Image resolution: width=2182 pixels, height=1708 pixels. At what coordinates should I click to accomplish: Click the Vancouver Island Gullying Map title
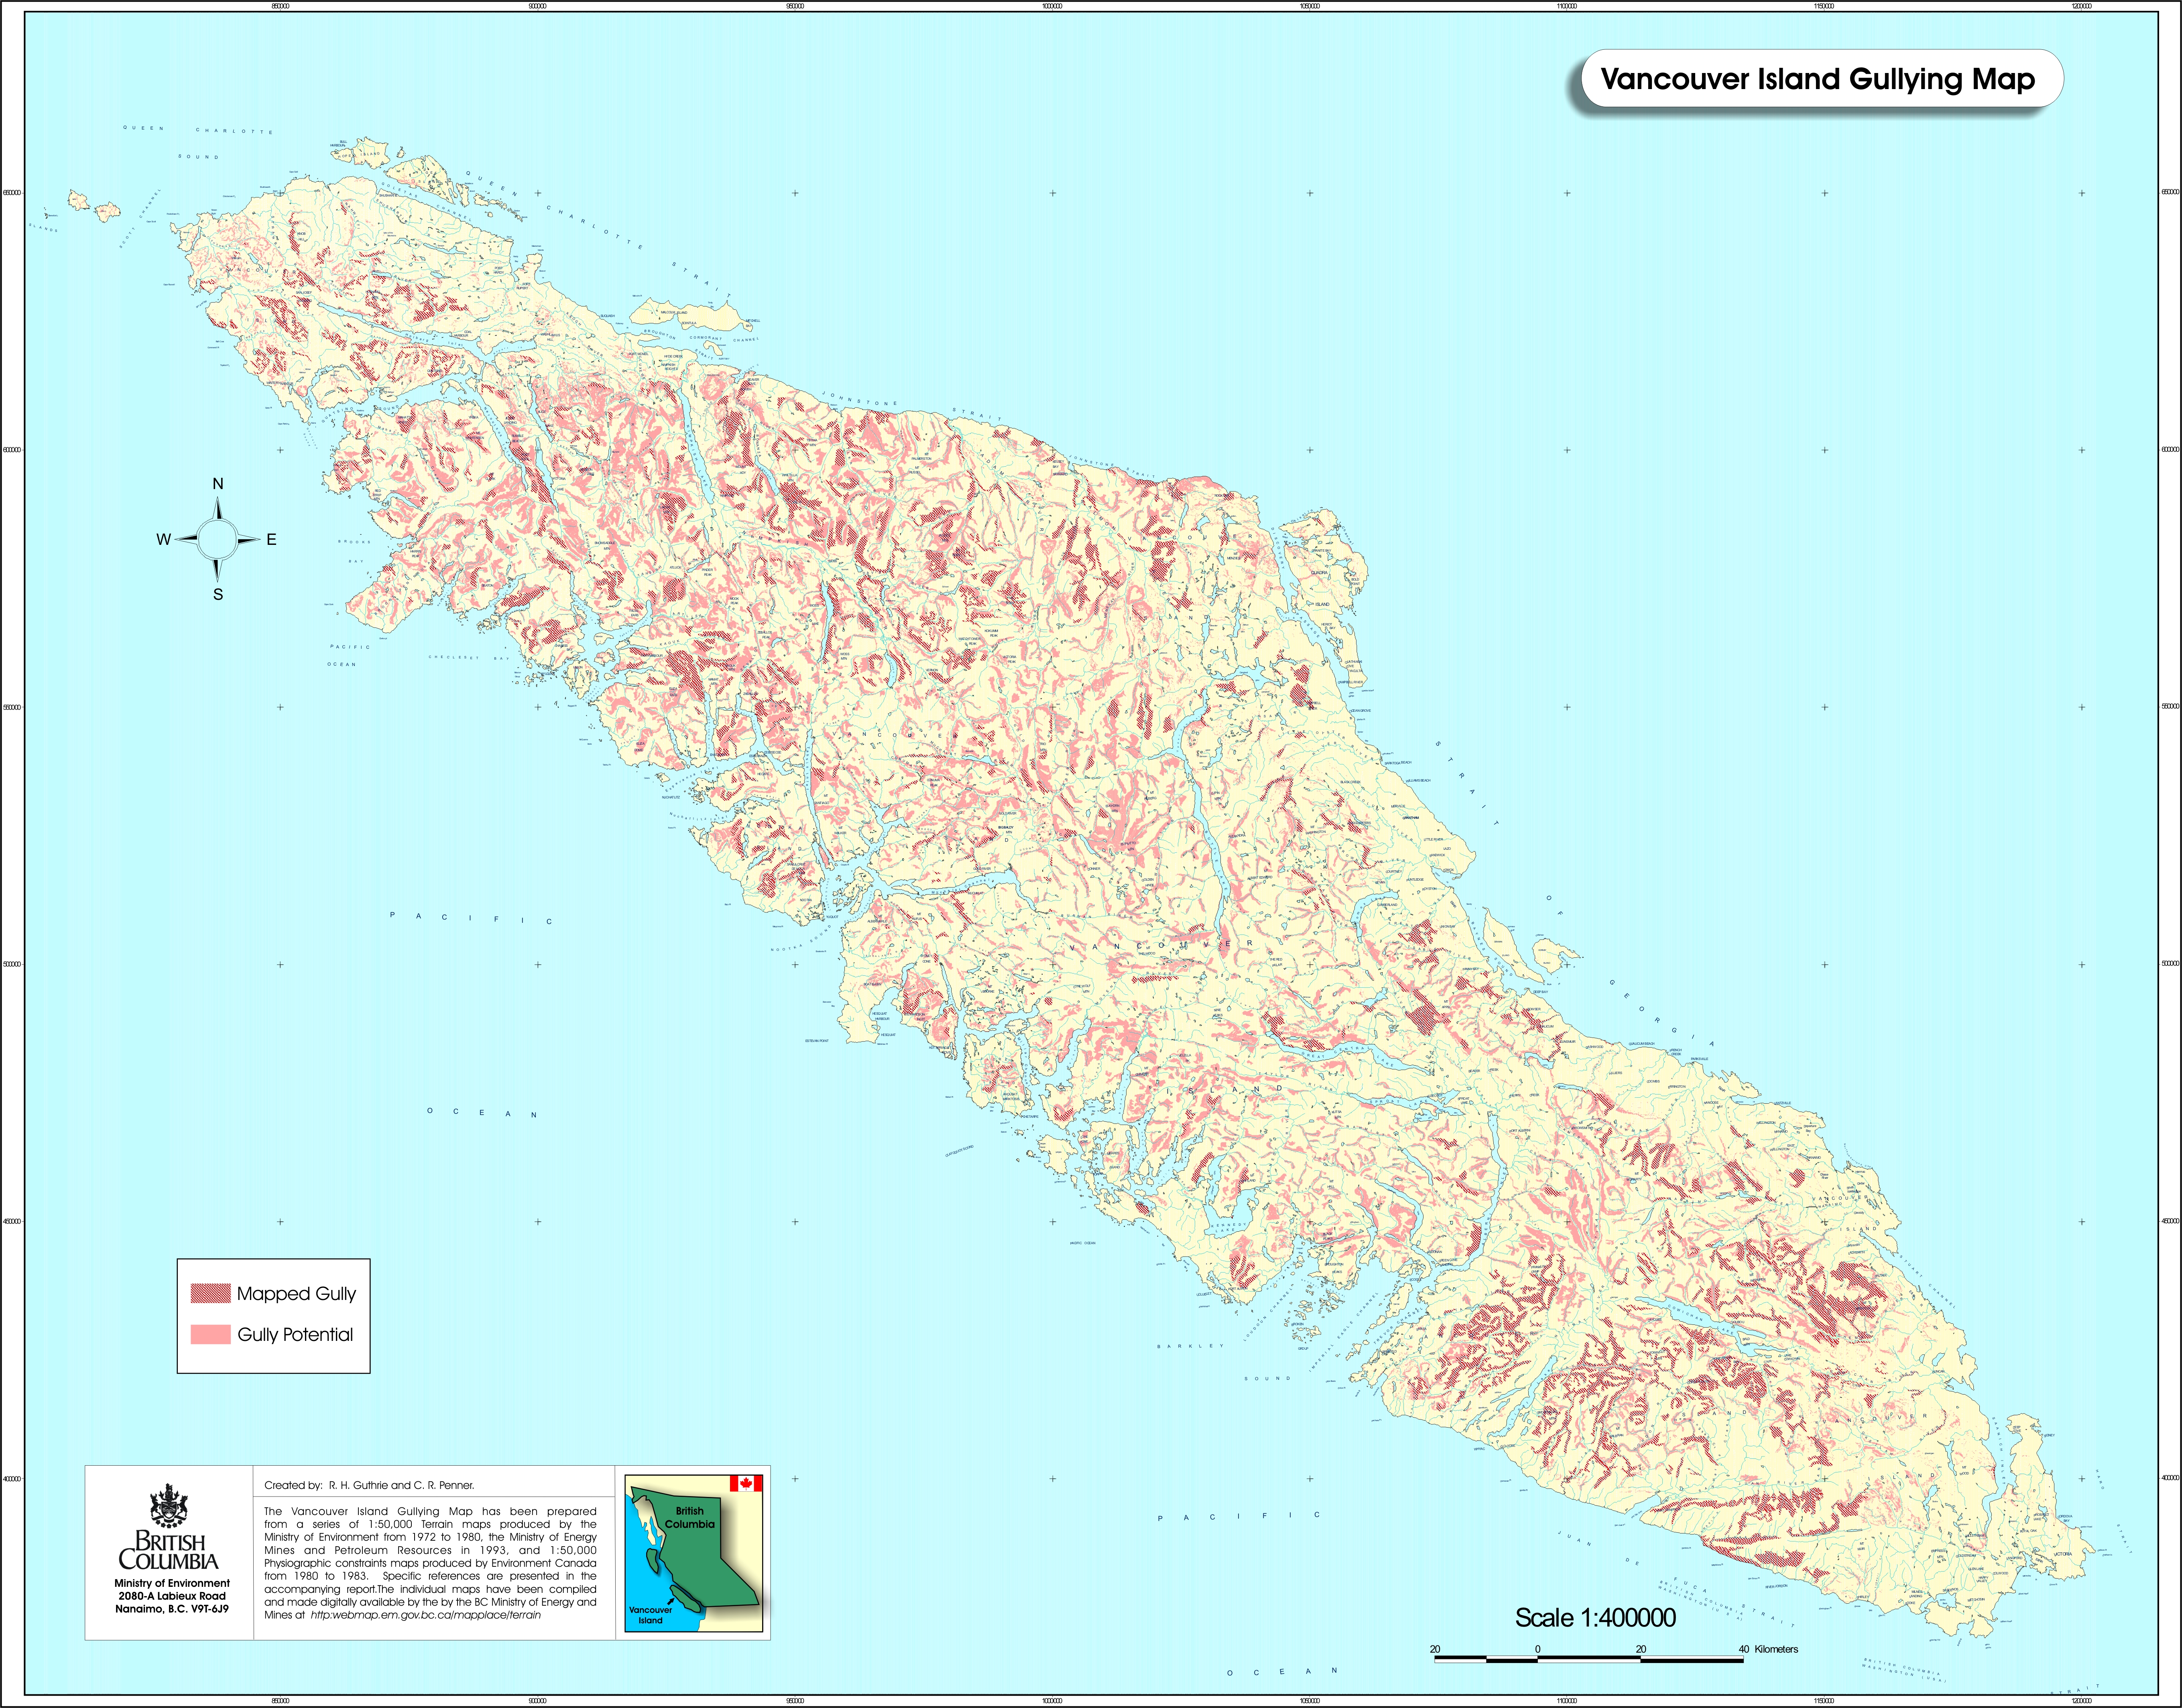(1817, 79)
